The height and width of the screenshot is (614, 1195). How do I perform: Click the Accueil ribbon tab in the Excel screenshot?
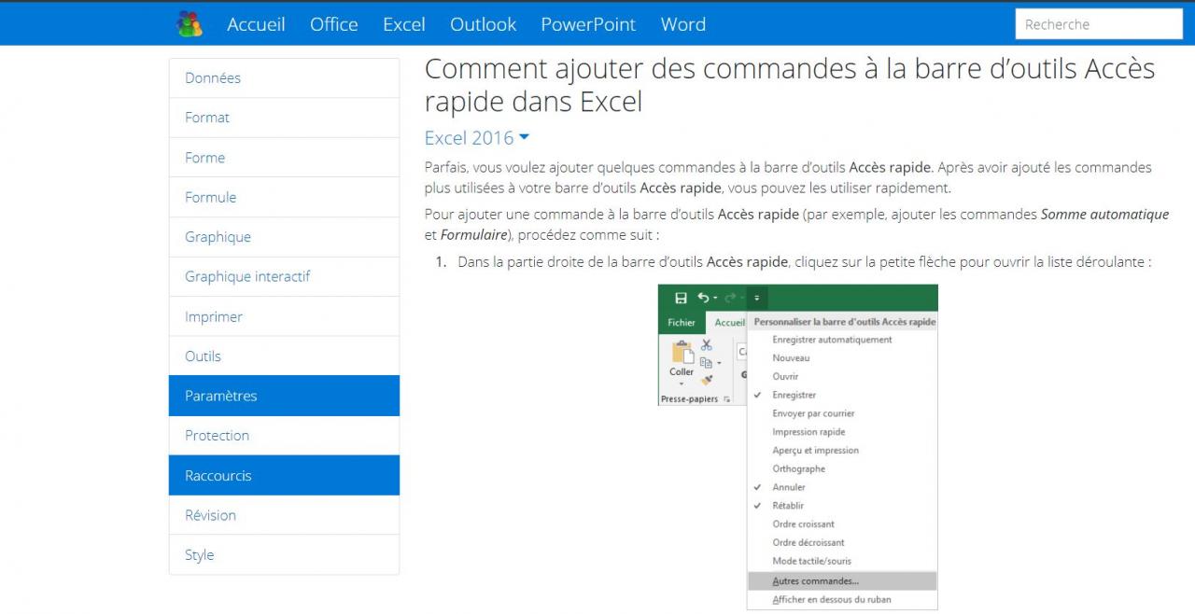pyautogui.click(x=730, y=323)
